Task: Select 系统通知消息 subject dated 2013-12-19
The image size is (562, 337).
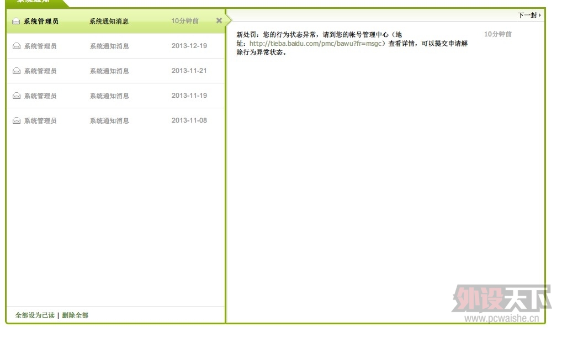Action: pyautogui.click(x=109, y=46)
